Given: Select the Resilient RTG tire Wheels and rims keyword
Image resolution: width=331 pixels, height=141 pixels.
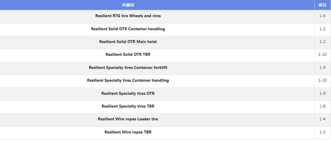Looking at the screenshot, I should pos(128,16).
